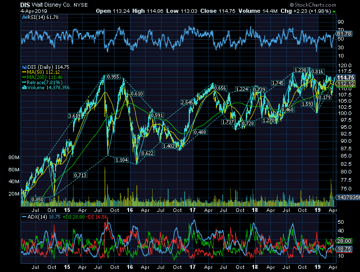Click the green up-arrow beside Chg +2.23
The height and width of the screenshot is (272, 360).
[334, 11]
